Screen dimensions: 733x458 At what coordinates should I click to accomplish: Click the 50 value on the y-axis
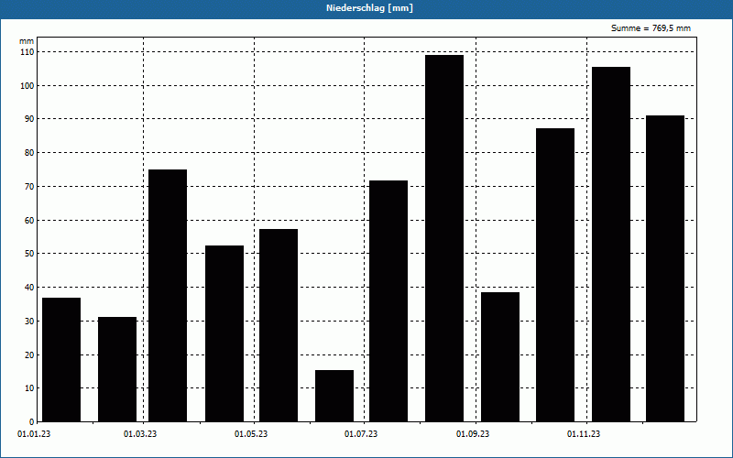click(29, 254)
